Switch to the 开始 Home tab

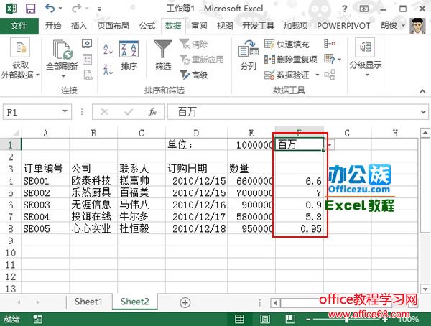[x=53, y=26]
